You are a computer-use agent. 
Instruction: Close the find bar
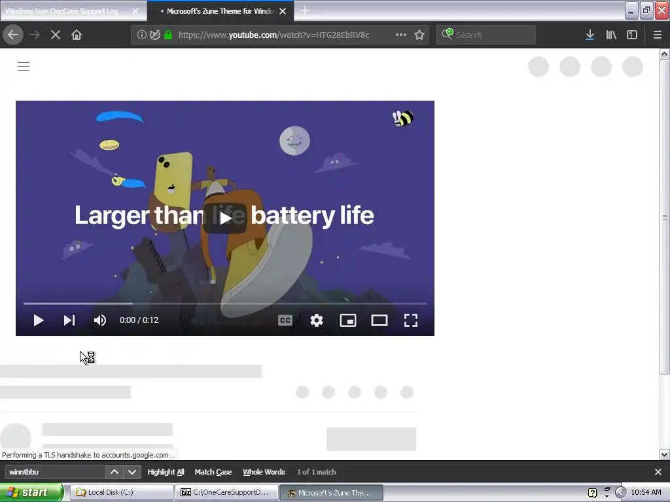(658, 472)
